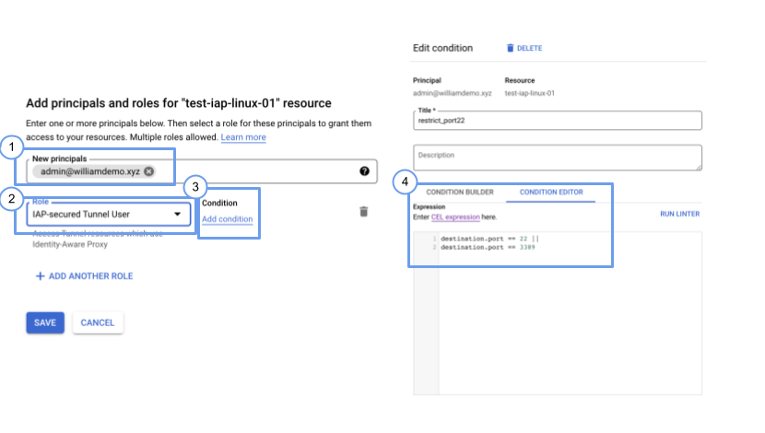765x433 pixels.
Task: Click the trash icon next to DELETE
Action: [511, 48]
